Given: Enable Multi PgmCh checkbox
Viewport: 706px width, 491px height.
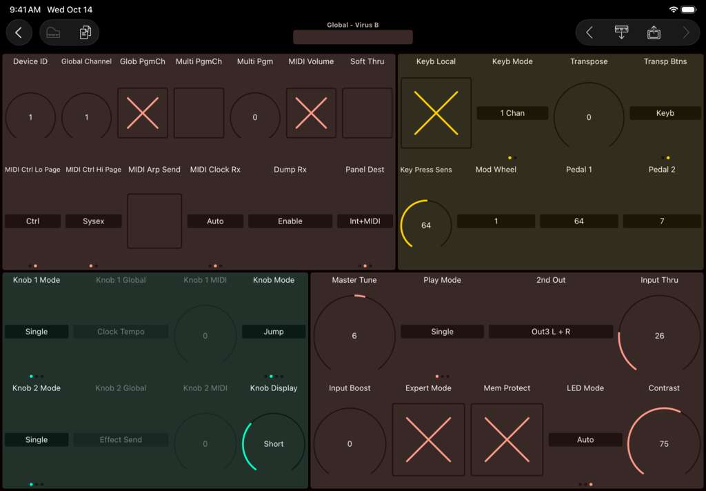Looking at the screenshot, I should click(199, 112).
